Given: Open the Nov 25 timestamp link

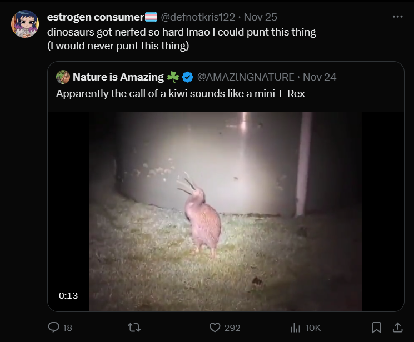Looking at the screenshot, I should 260,17.
